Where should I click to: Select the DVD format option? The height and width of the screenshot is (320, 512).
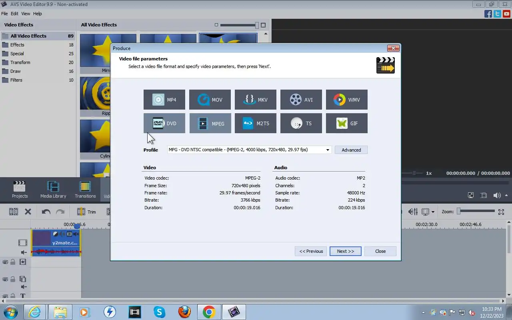[164, 123]
